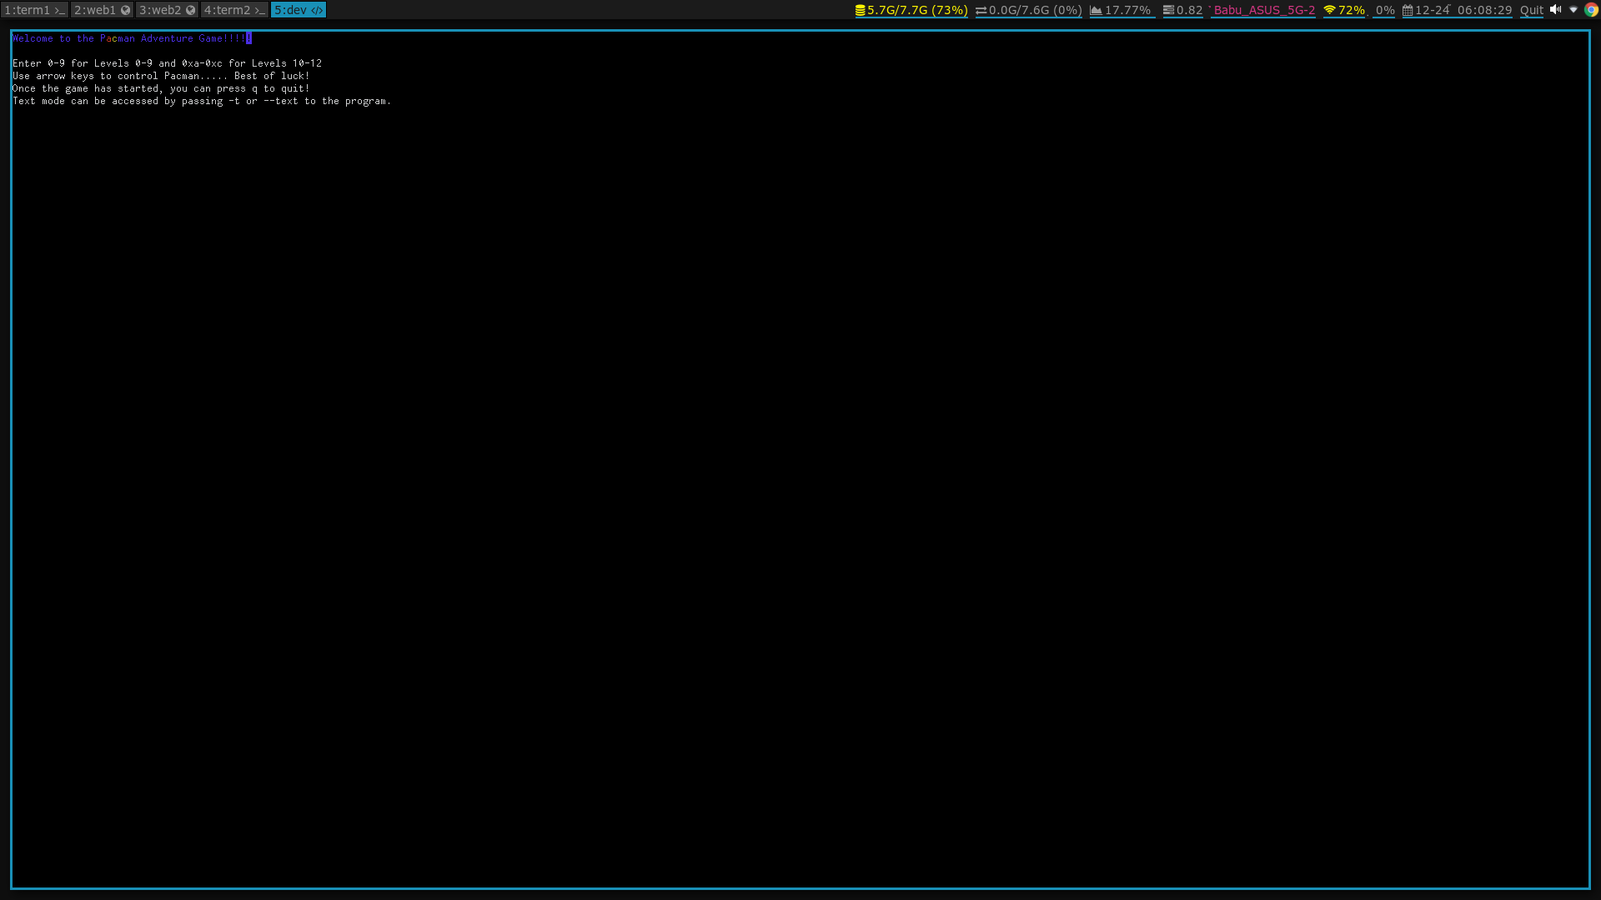Open the 3:web2 window
The height and width of the screenshot is (900, 1601).
165,10
